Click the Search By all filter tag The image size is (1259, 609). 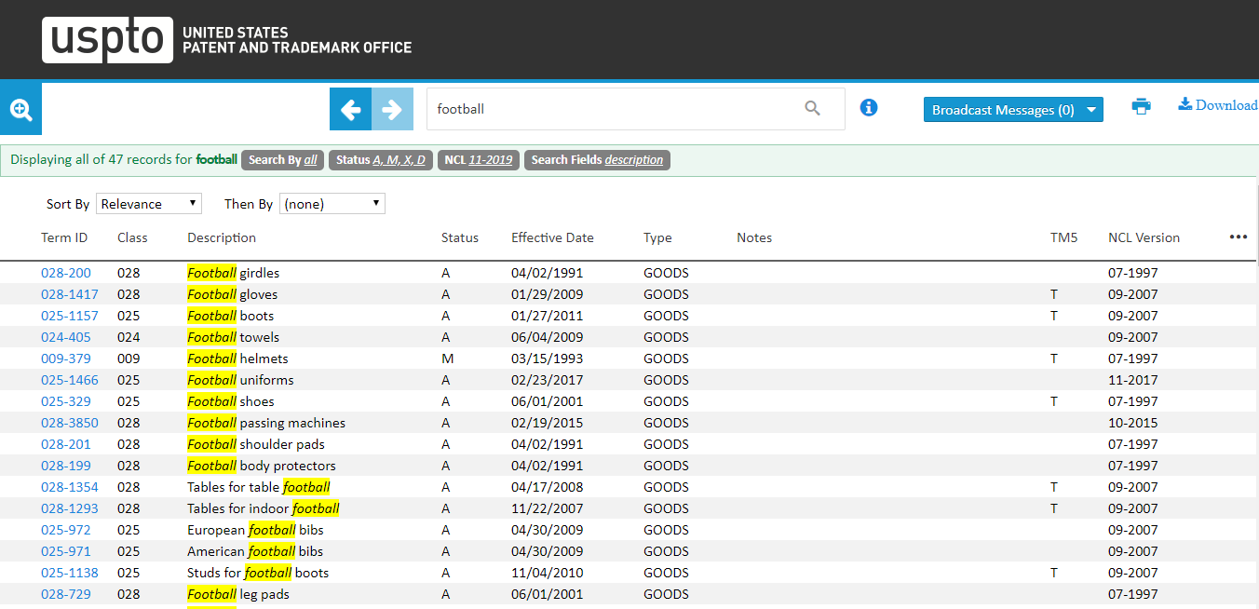coord(282,160)
